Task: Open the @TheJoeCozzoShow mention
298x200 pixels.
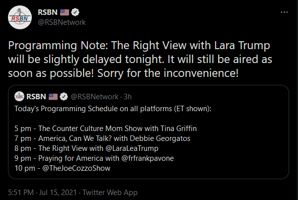Action: tap(76, 168)
